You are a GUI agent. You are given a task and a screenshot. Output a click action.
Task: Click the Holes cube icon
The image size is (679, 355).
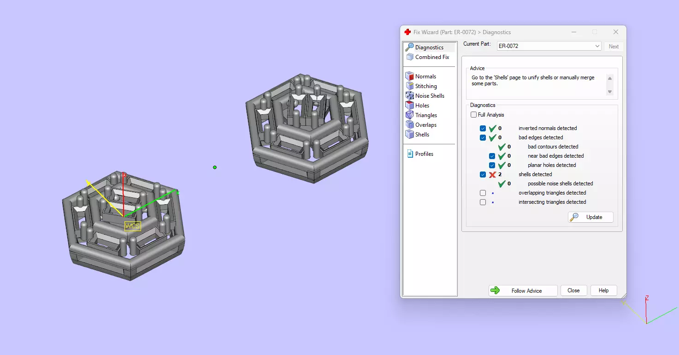pos(409,106)
